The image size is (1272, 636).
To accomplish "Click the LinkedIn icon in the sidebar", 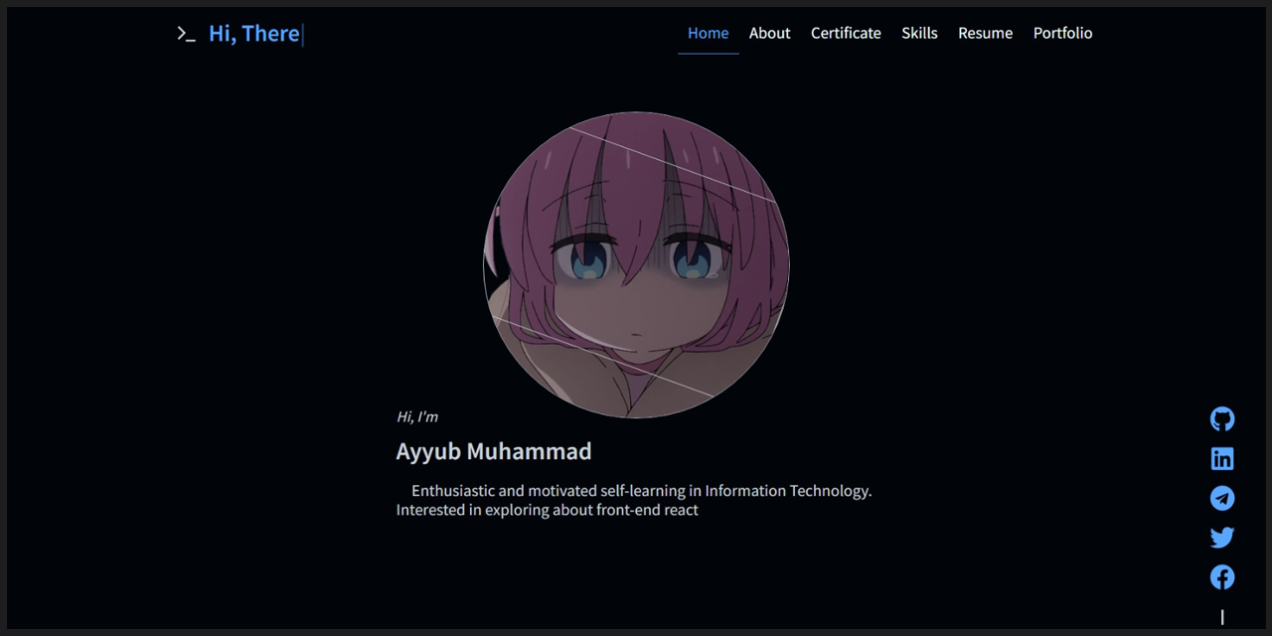I will (1222, 458).
